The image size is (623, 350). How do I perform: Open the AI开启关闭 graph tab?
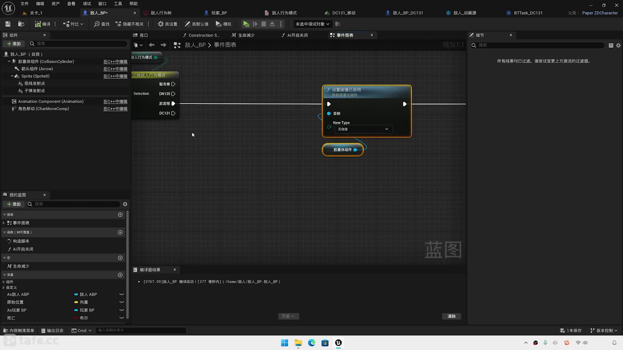coord(294,35)
